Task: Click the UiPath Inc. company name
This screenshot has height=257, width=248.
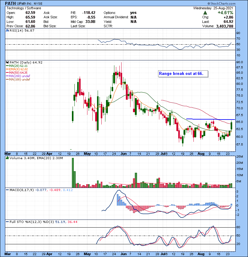Action: [x=24, y=4]
